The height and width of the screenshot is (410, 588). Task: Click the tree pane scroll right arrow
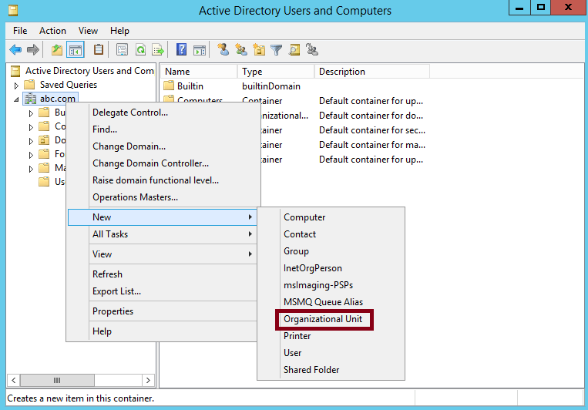click(x=148, y=380)
